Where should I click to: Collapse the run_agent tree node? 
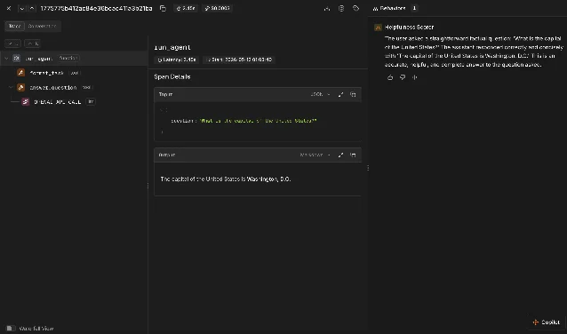[6, 59]
